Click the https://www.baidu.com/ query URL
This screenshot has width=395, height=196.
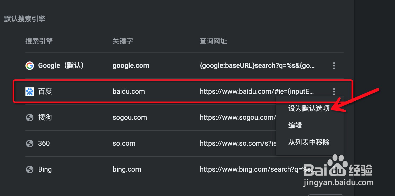point(257,92)
